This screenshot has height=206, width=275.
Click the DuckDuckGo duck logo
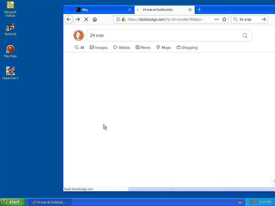(x=79, y=35)
